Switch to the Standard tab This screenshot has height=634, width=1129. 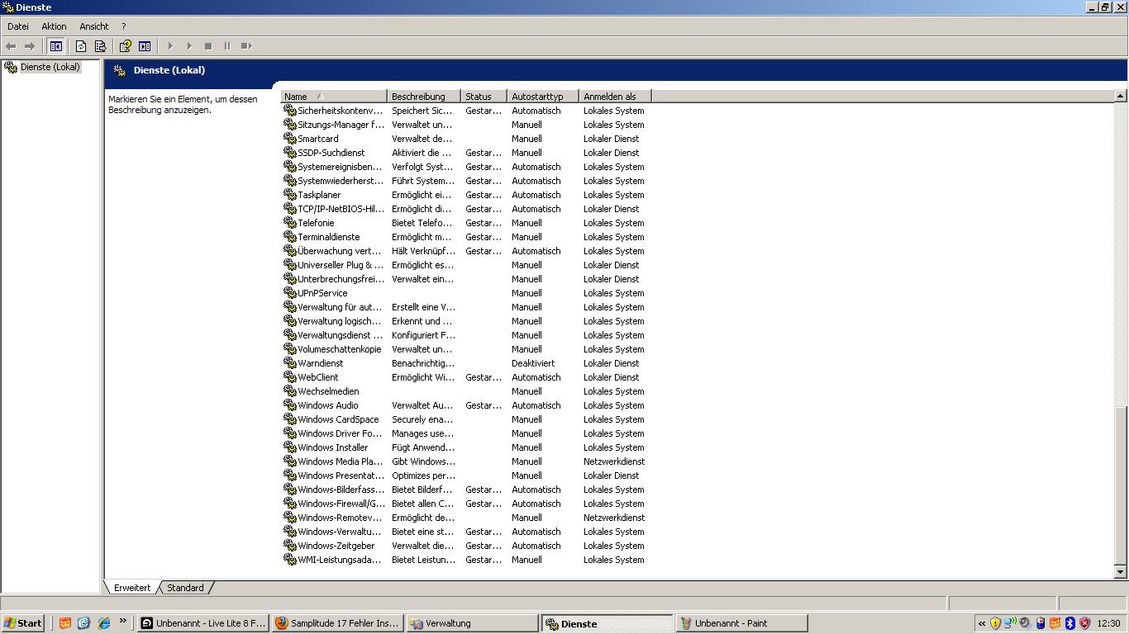185,588
